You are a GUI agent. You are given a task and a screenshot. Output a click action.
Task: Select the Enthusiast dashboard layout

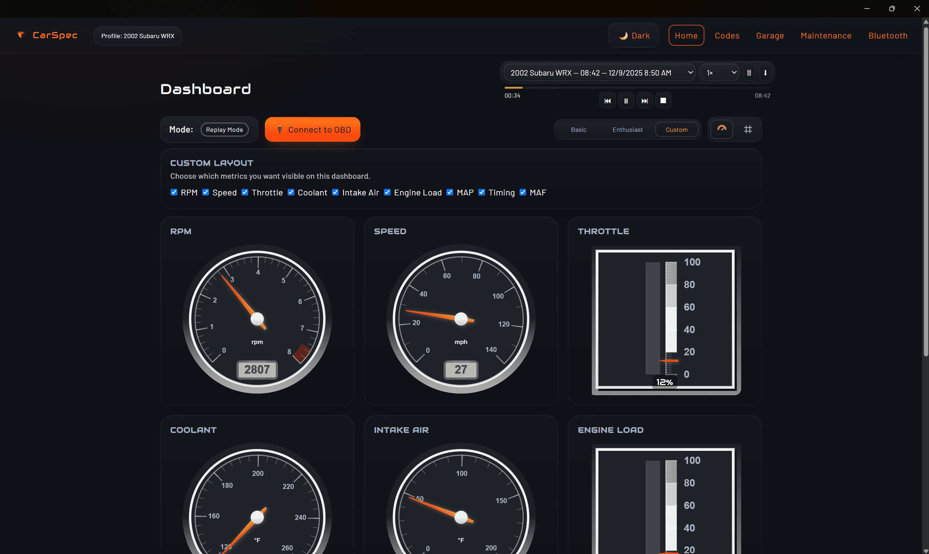tap(627, 130)
